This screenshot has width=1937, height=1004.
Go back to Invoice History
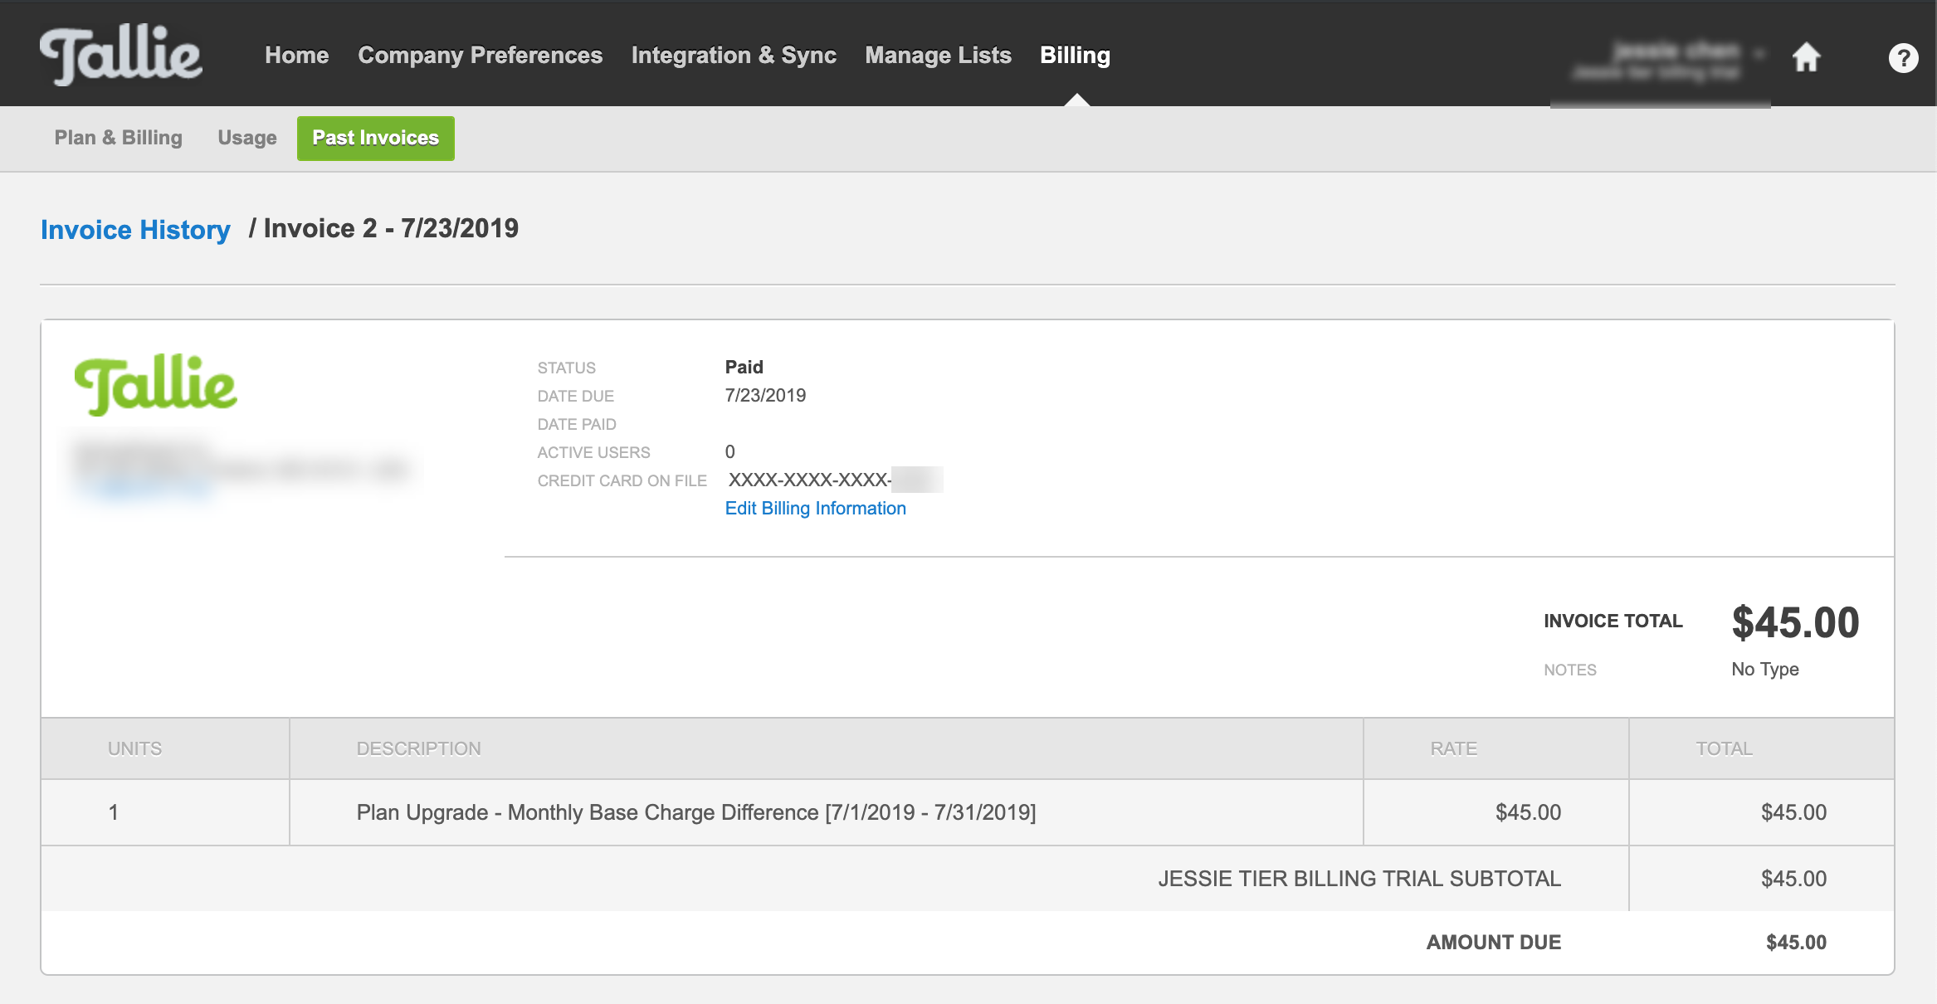coord(135,229)
